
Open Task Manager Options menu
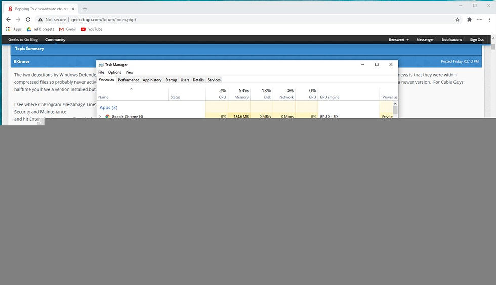point(114,72)
